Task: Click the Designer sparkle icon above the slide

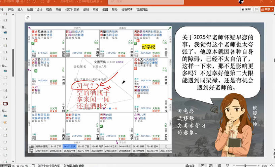Action: (28, 17)
